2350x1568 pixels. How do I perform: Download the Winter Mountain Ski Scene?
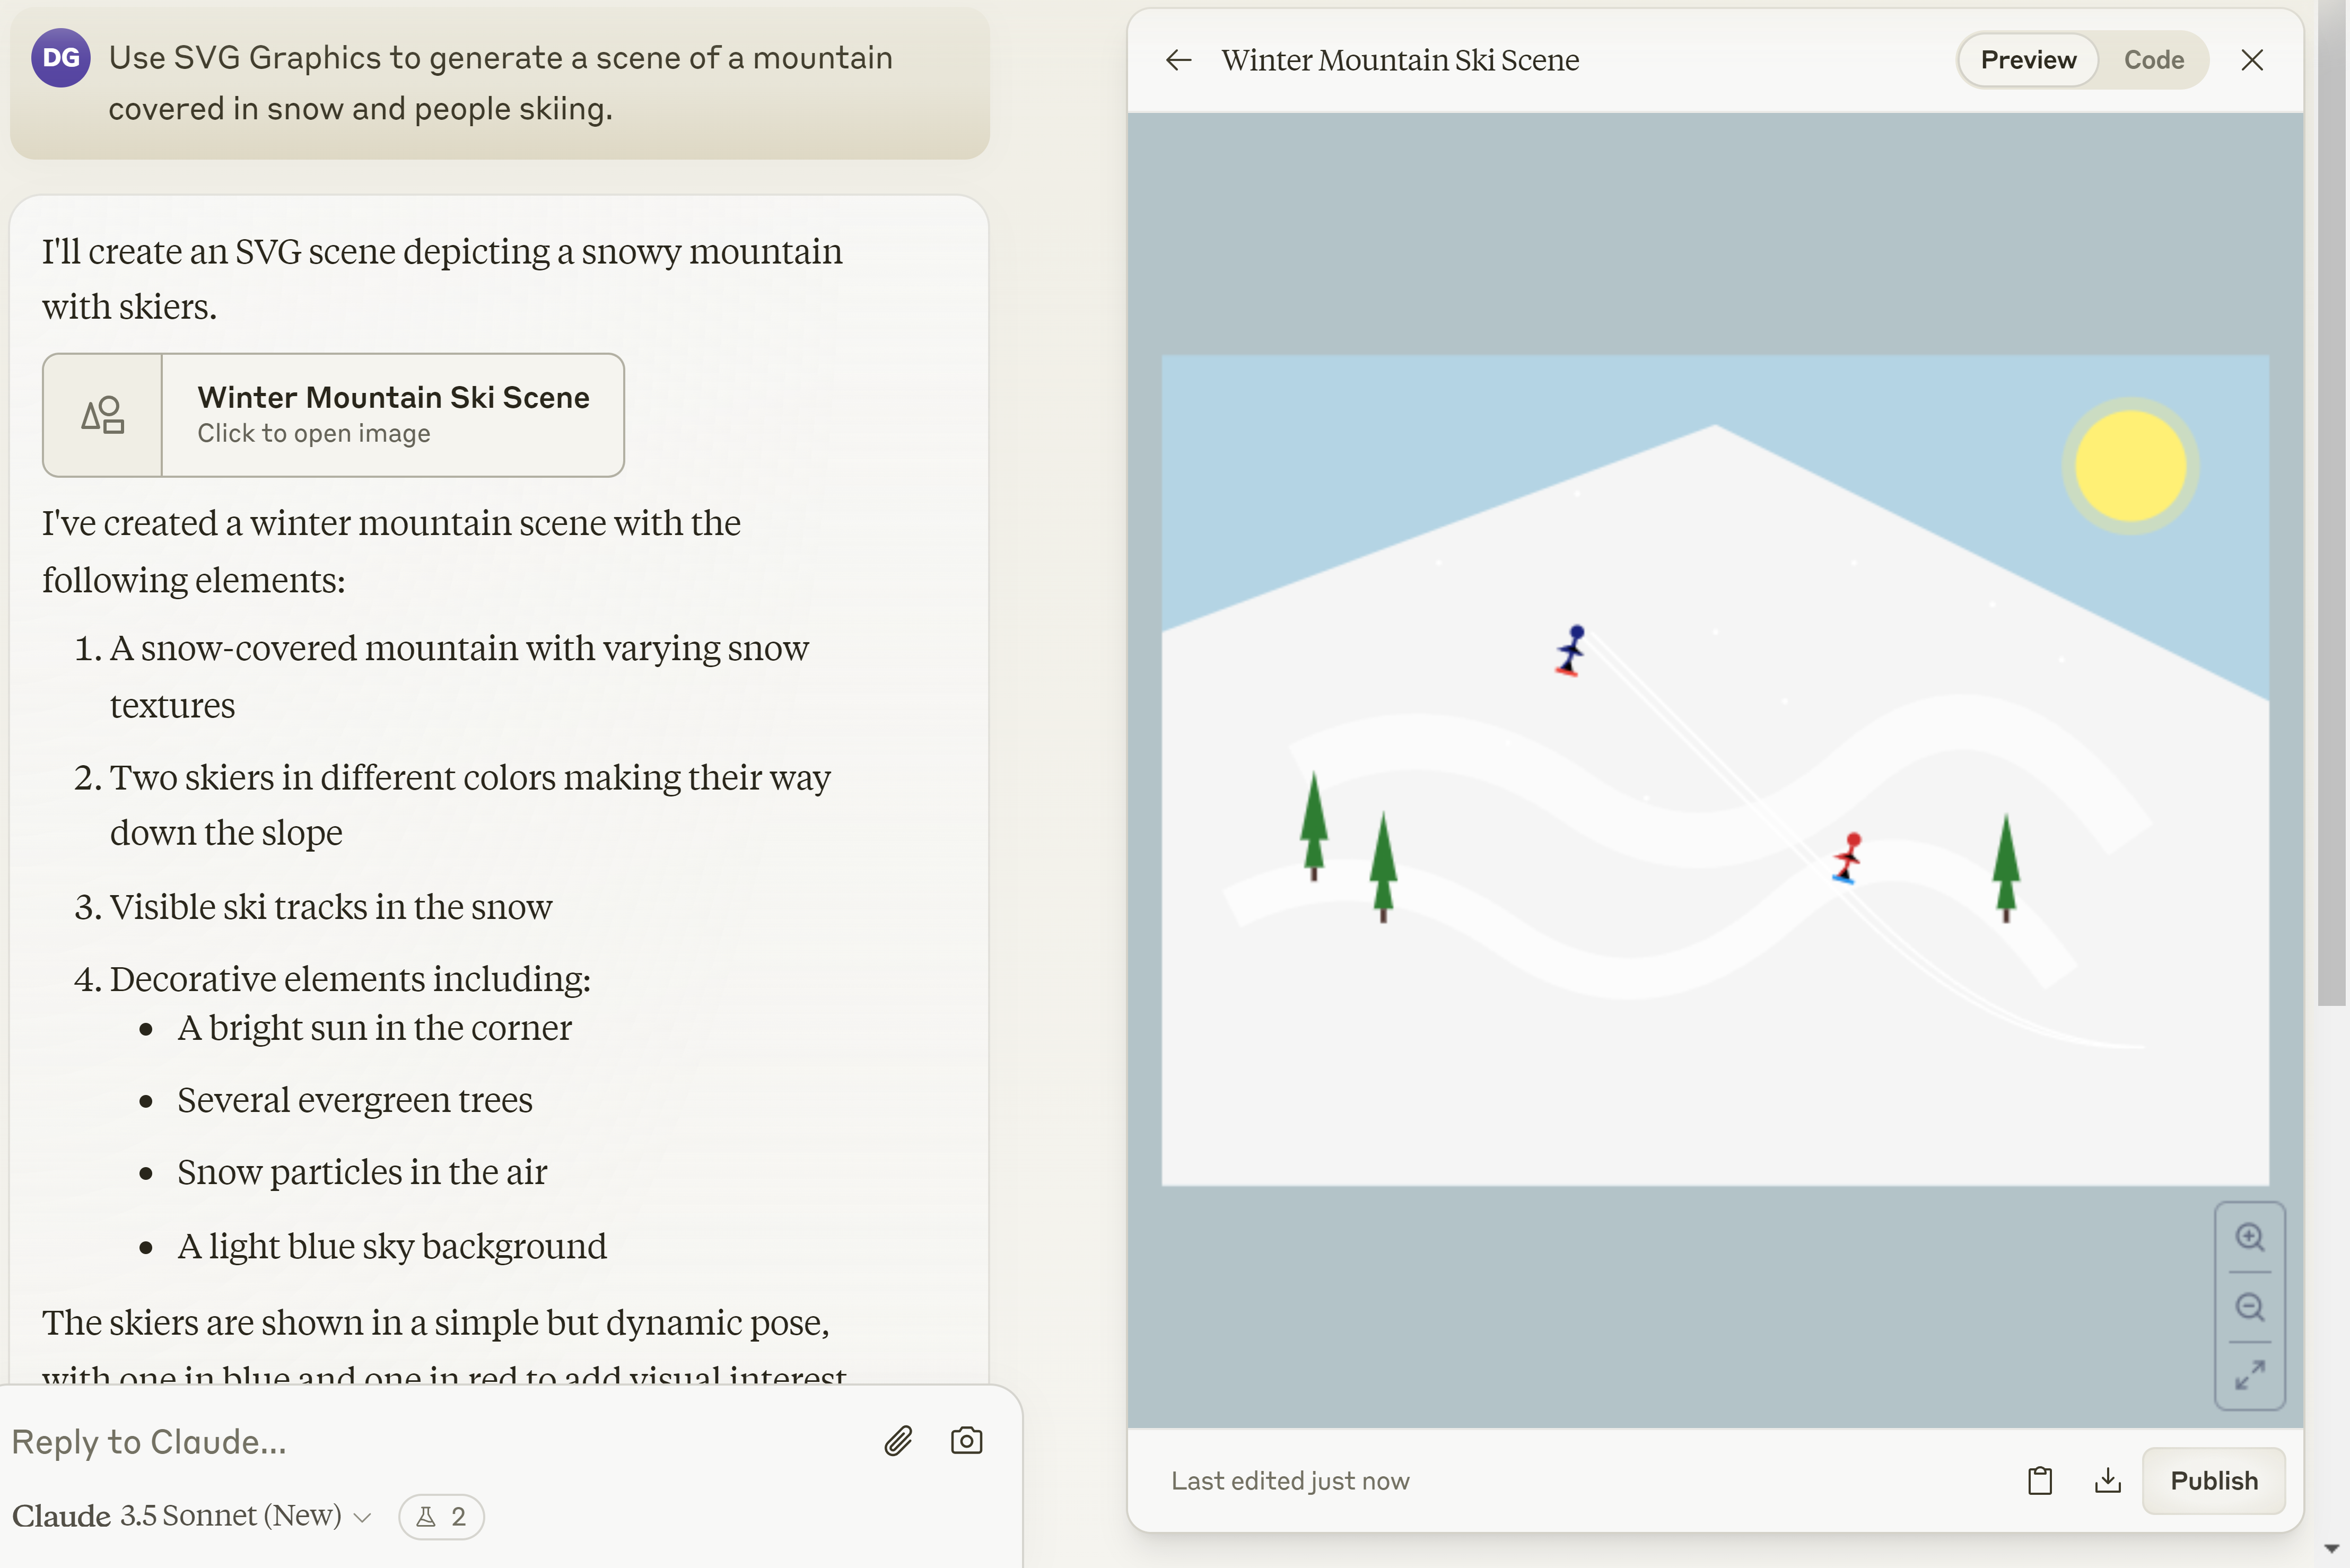pos(2107,1480)
